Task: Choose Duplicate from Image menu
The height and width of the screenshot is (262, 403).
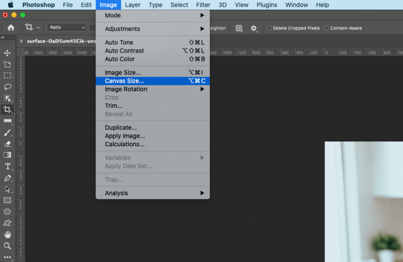Action: (x=152, y=127)
